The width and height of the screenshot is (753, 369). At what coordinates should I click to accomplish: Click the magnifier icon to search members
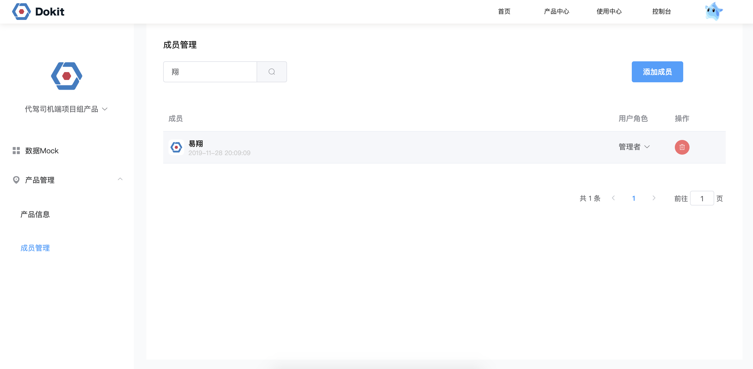[x=272, y=72]
